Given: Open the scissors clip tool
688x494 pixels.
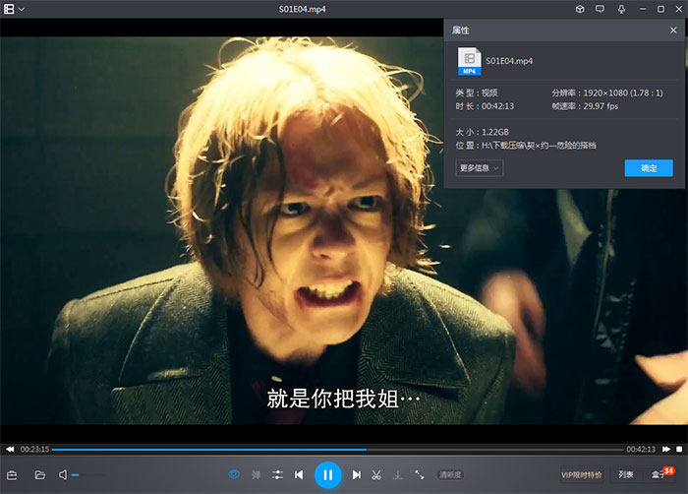Looking at the screenshot, I should point(376,475).
